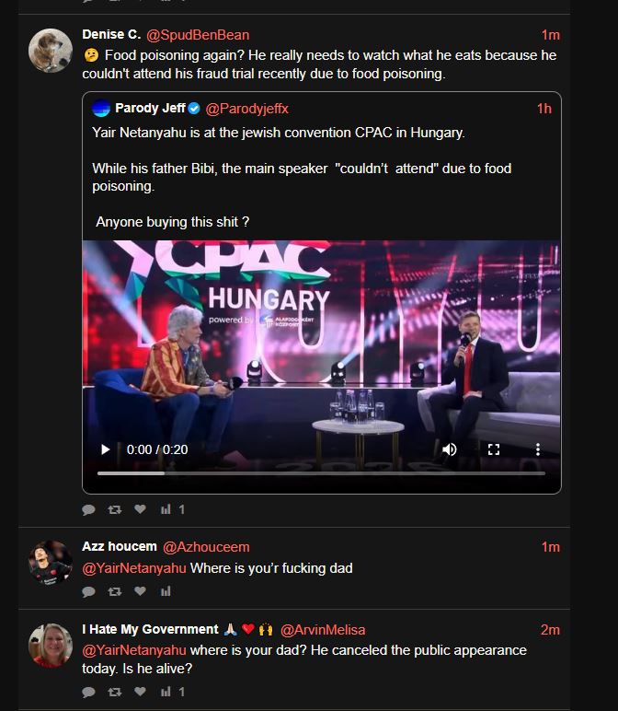Reply to Azz houcem's tweet

pos(88,591)
